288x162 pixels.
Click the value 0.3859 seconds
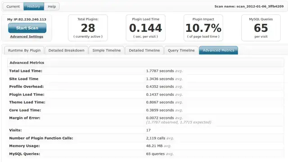[x=160, y=110]
